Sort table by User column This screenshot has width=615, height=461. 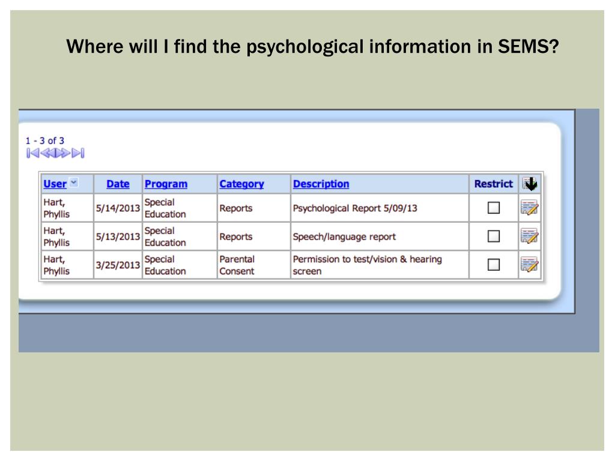pyautogui.click(x=55, y=184)
